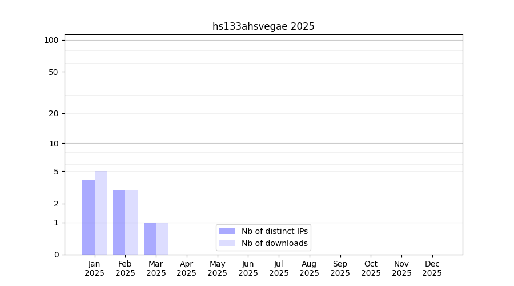Image resolution: width=514 pixels, height=286 pixels.
Task: Select the 50 y-axis tick label
Action: [53, 72]
